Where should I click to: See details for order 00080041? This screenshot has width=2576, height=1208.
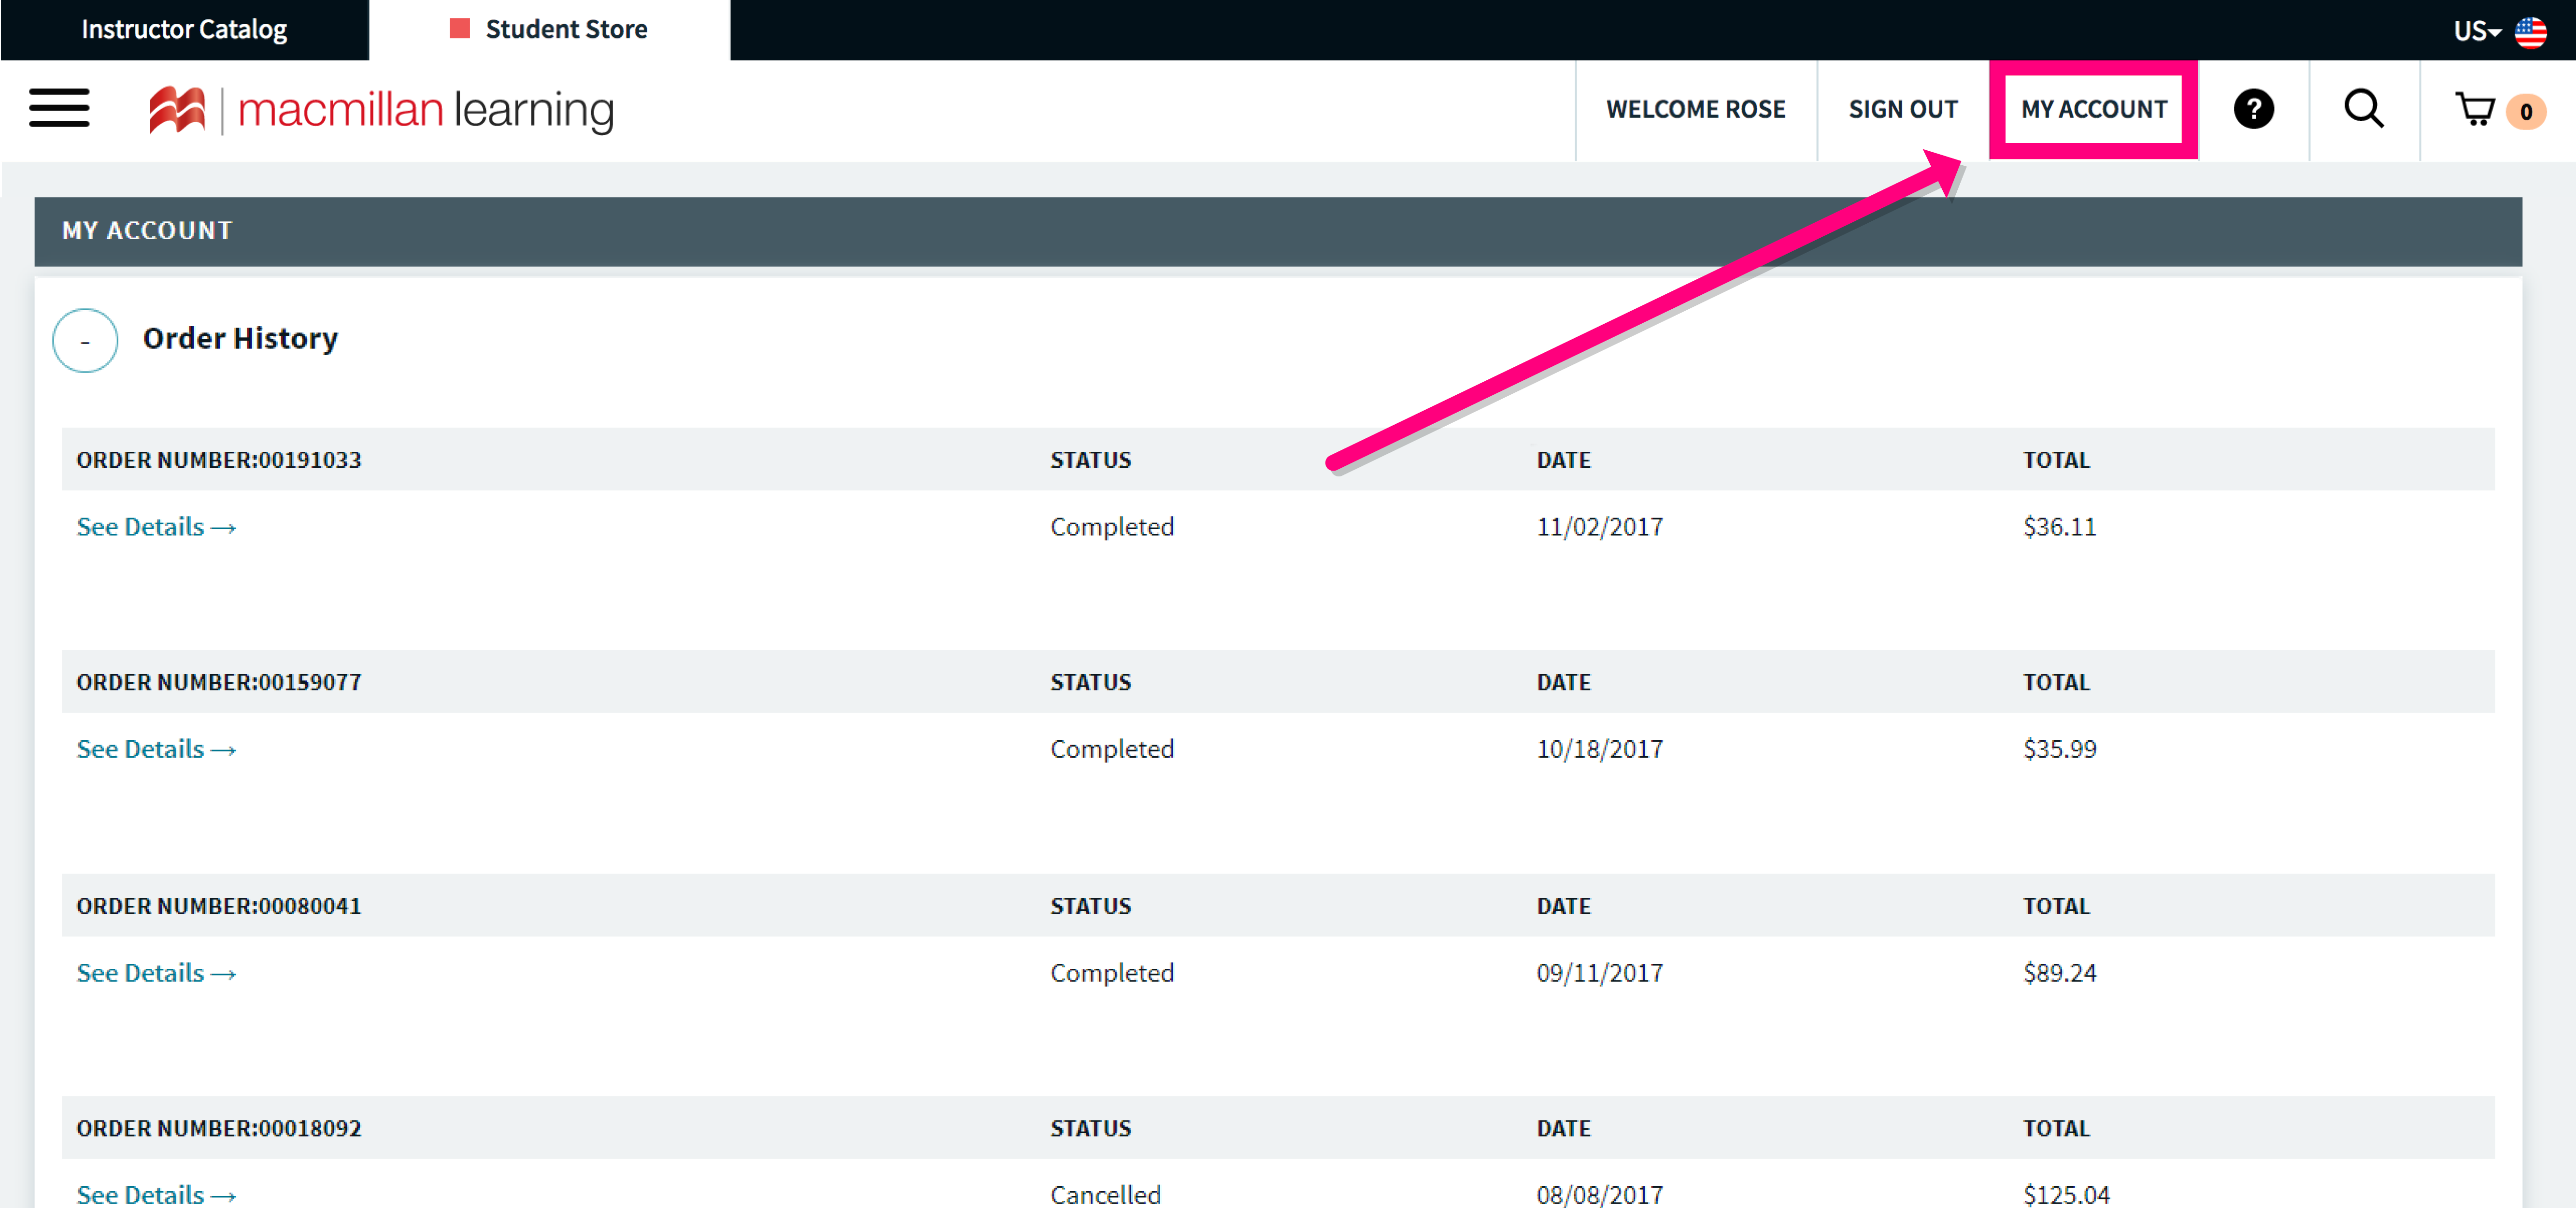pyautogui.click(x=156, y=972)
